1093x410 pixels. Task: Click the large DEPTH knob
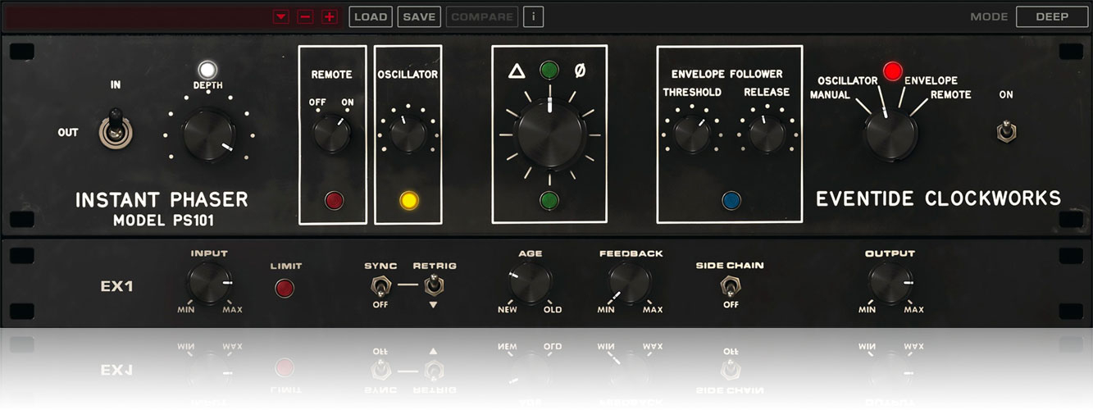pyautogui.click(x=208, y=135)
